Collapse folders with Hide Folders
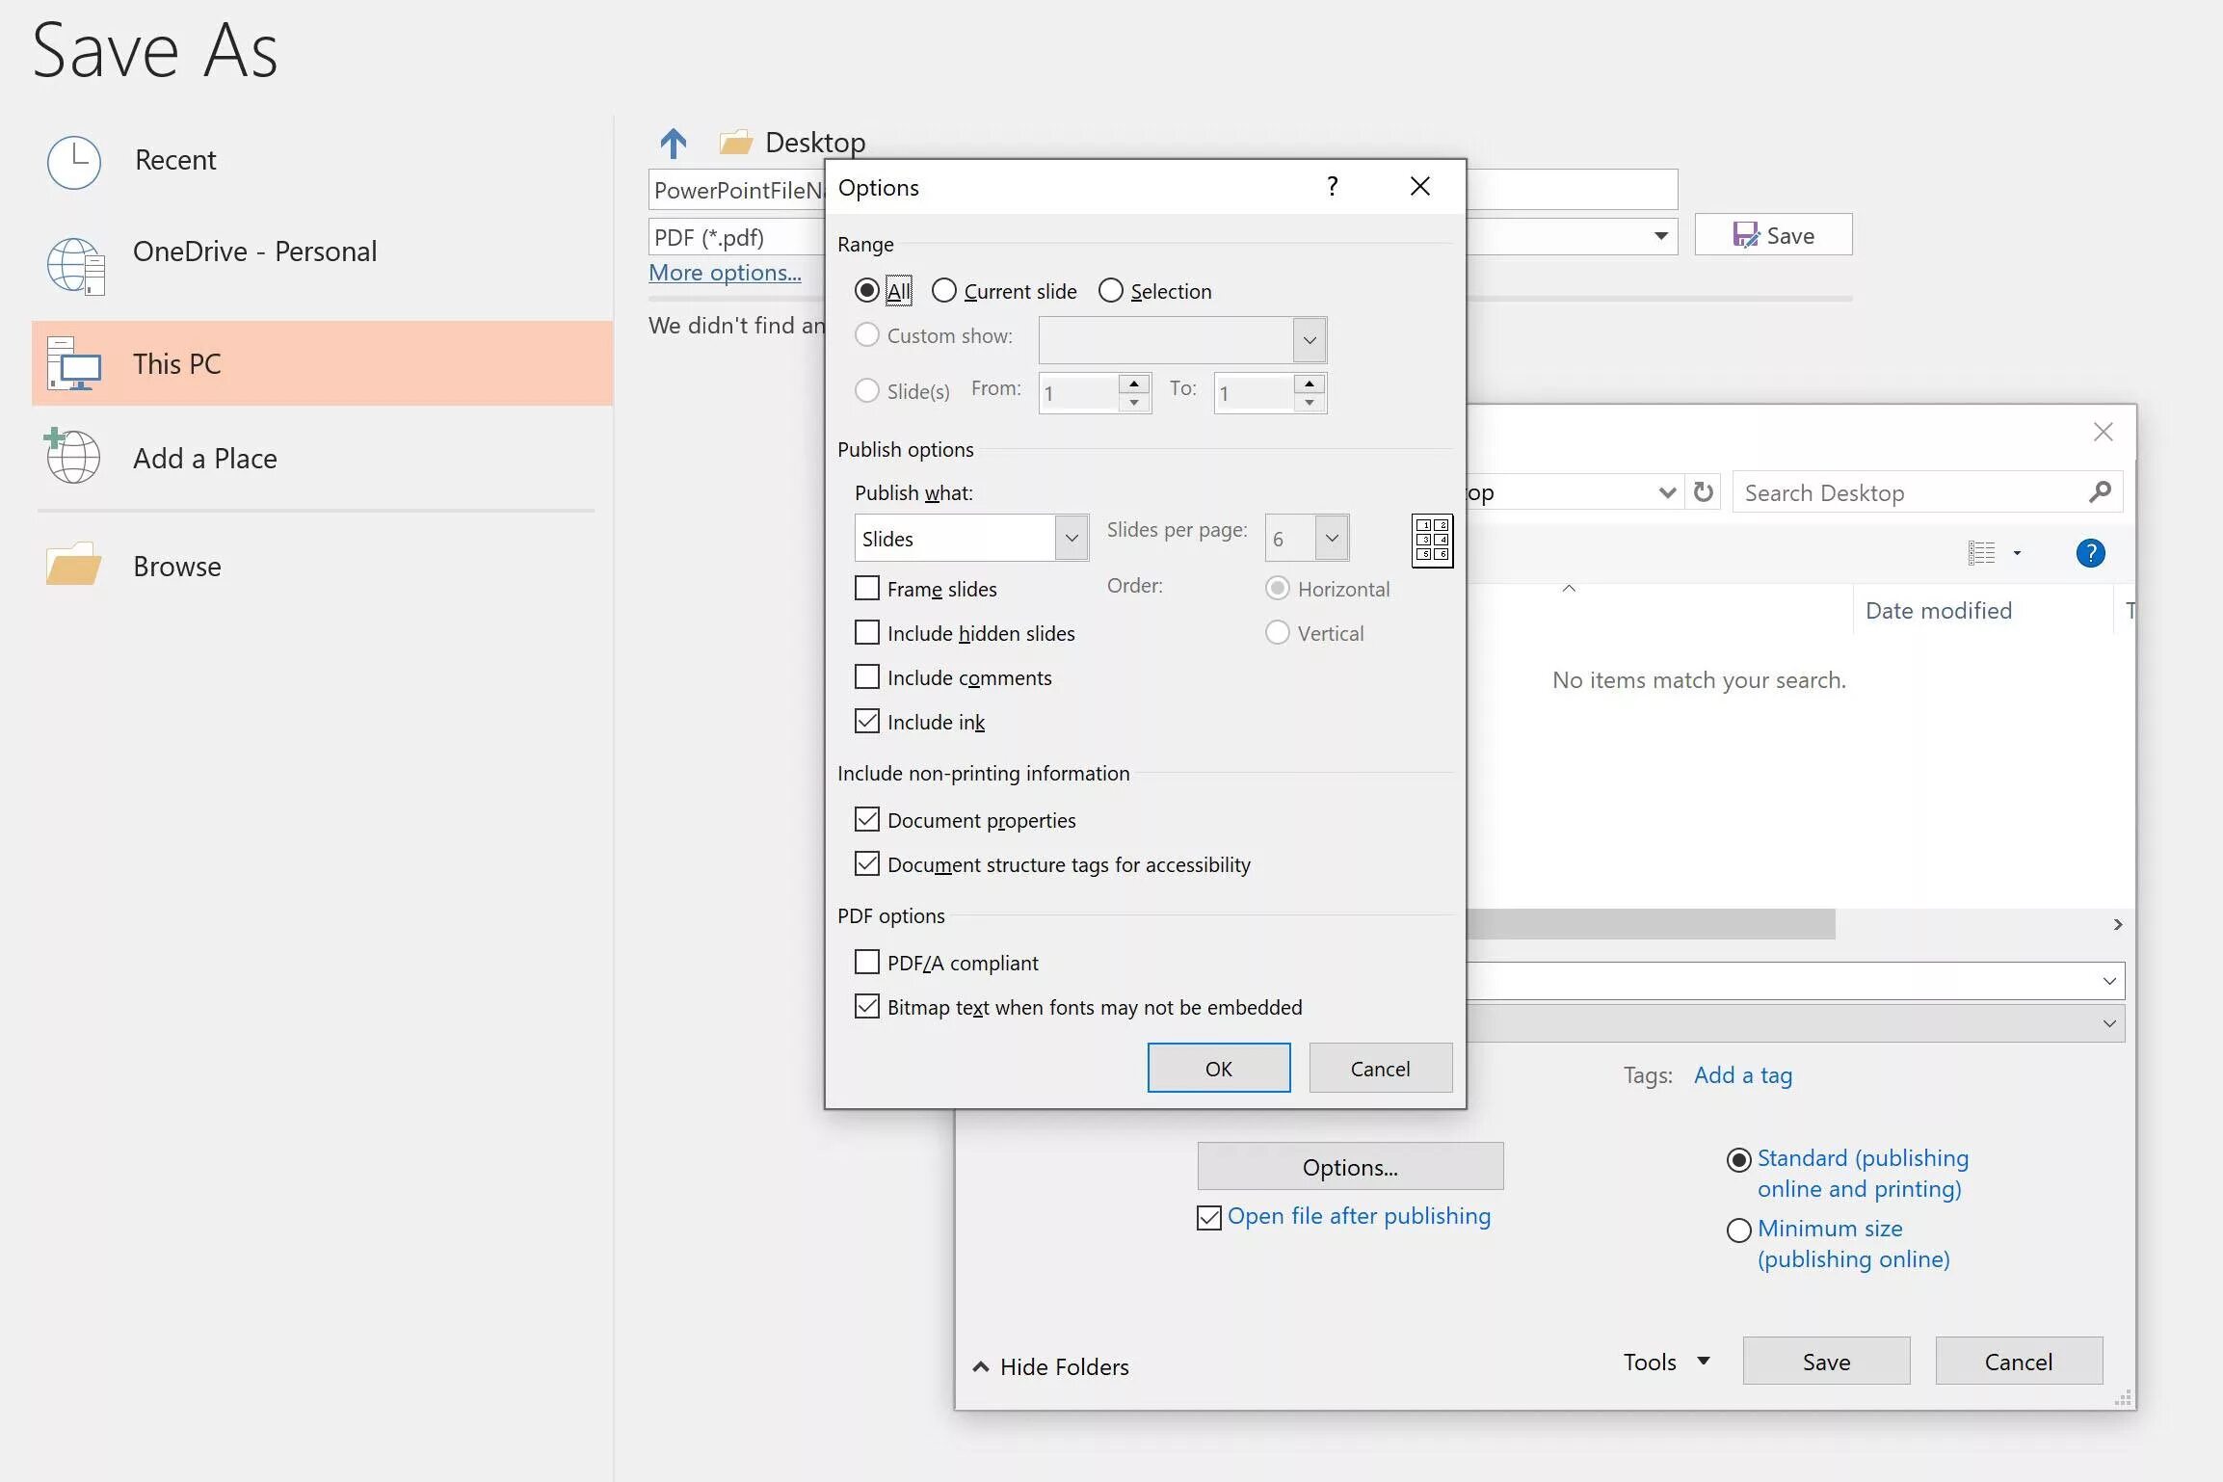The width and height of the screenshot is (2223, 1482). [x=1050, y=1366]
